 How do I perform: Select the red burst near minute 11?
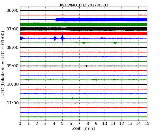(115, 71)
